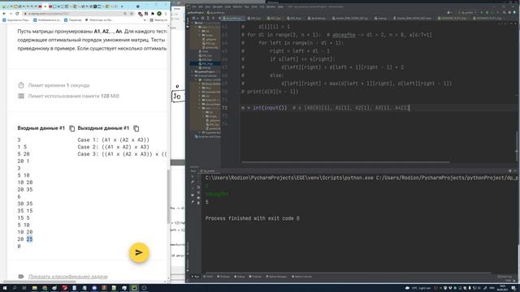Screen dimensions: 520x292
Task: Click the editor horizontal scrollbar
Action: click(345, 162)
